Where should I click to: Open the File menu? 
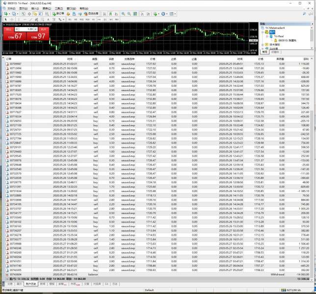[x=11, y=8]
